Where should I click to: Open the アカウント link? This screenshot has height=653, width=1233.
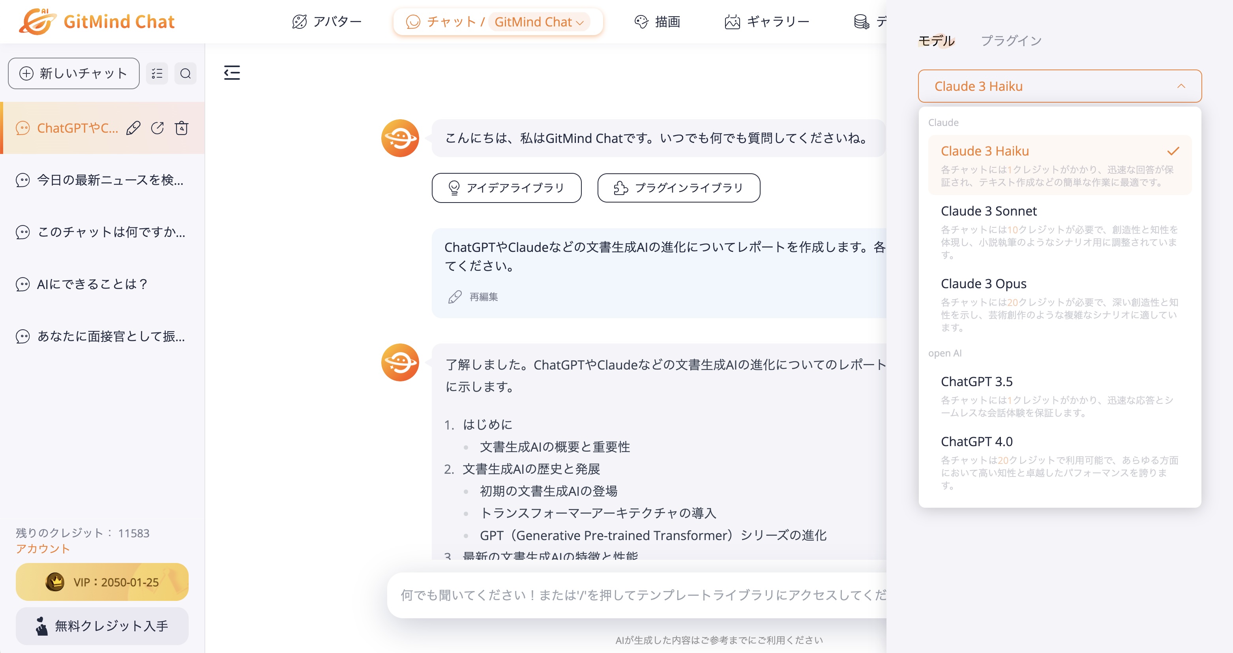coord(43,549)
